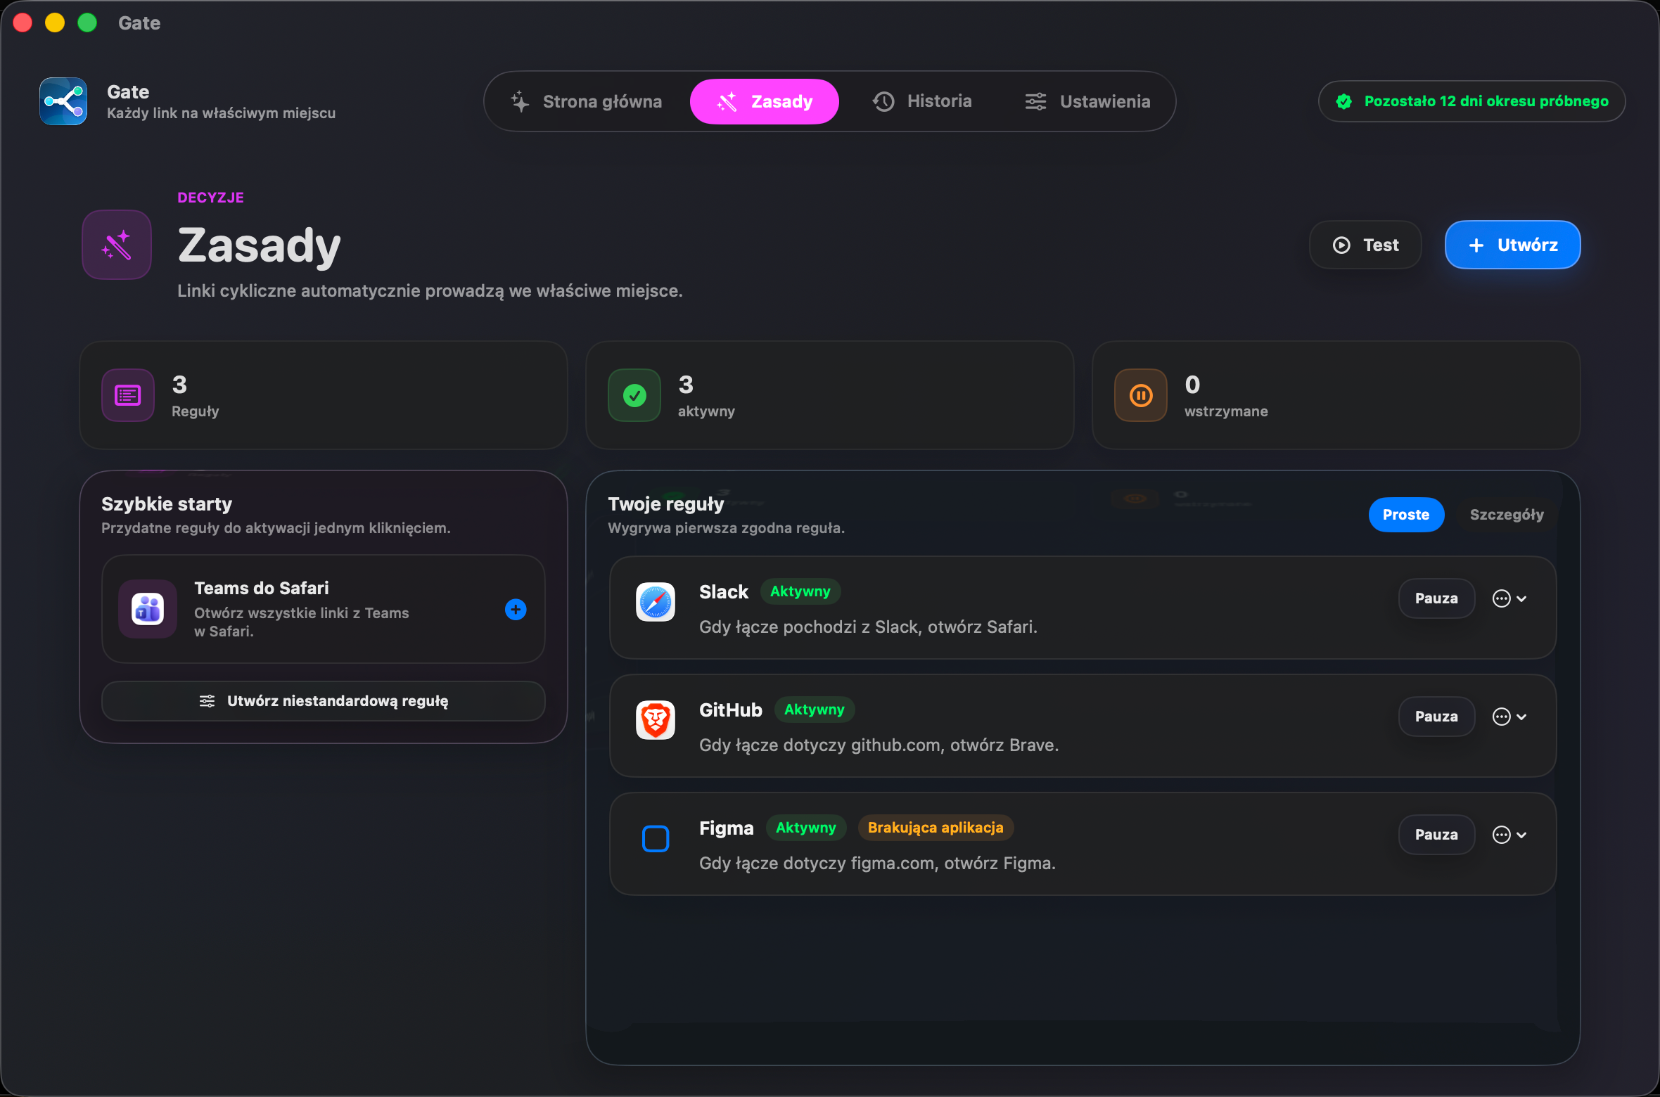Click the Microsoft Teams icon in Szybkie starty
Screen dimensions: 1660x1097
(x=148, y=609)
